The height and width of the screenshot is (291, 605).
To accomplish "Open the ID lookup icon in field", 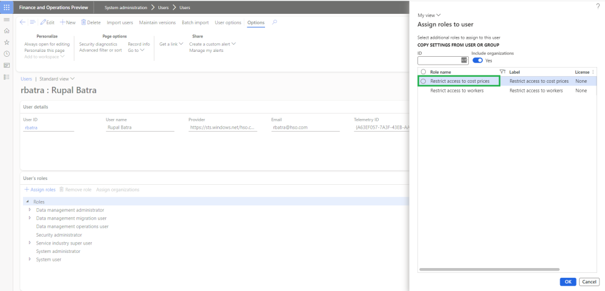I will click(464, 60).
